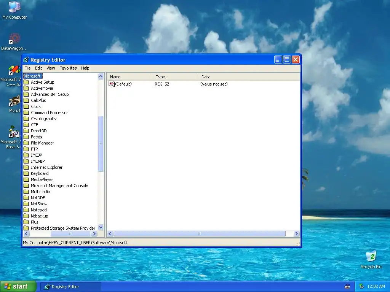Click the Advanced INF Setup folder icon
Viewport: 390px width, 292px height.
tap(26, 94)
